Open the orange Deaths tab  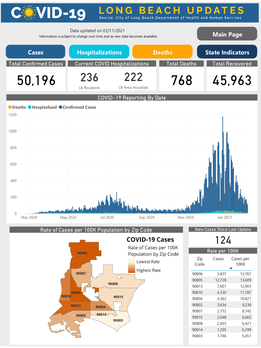[163, 52]
